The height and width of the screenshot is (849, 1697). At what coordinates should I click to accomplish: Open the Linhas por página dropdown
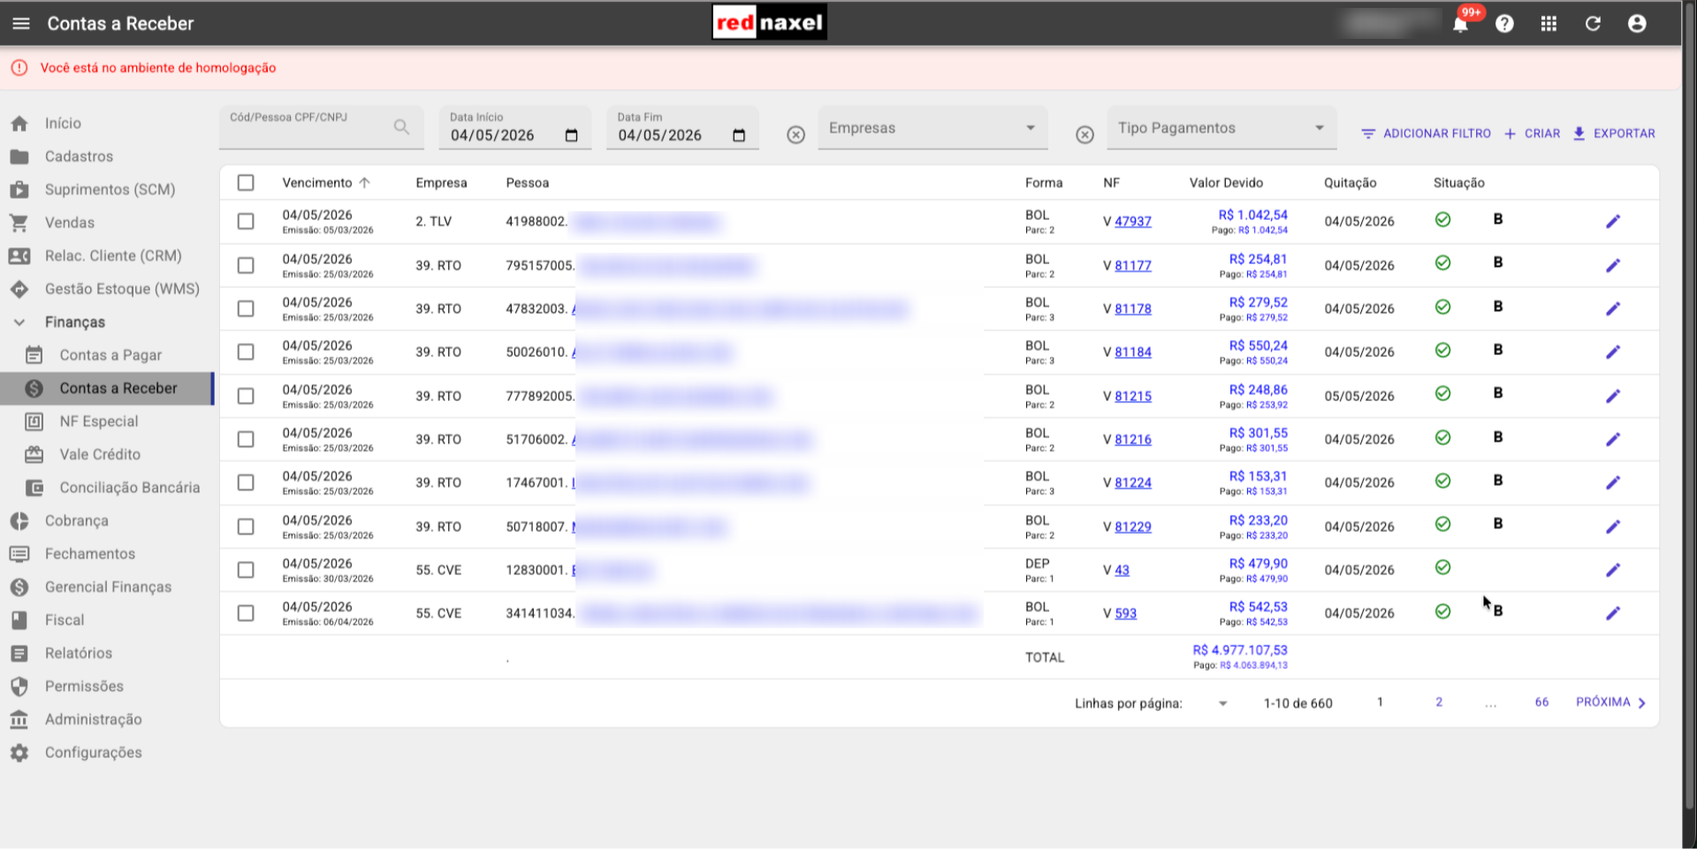tap(1222, 703)
